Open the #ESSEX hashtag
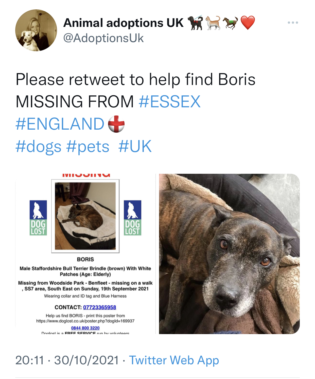 170,101
